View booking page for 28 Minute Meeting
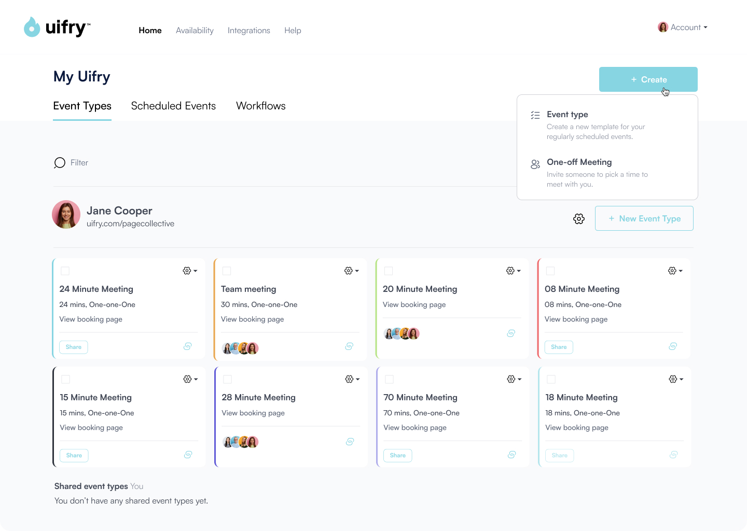This screenshot has height=531, width=747. click(x=253, y=413)
